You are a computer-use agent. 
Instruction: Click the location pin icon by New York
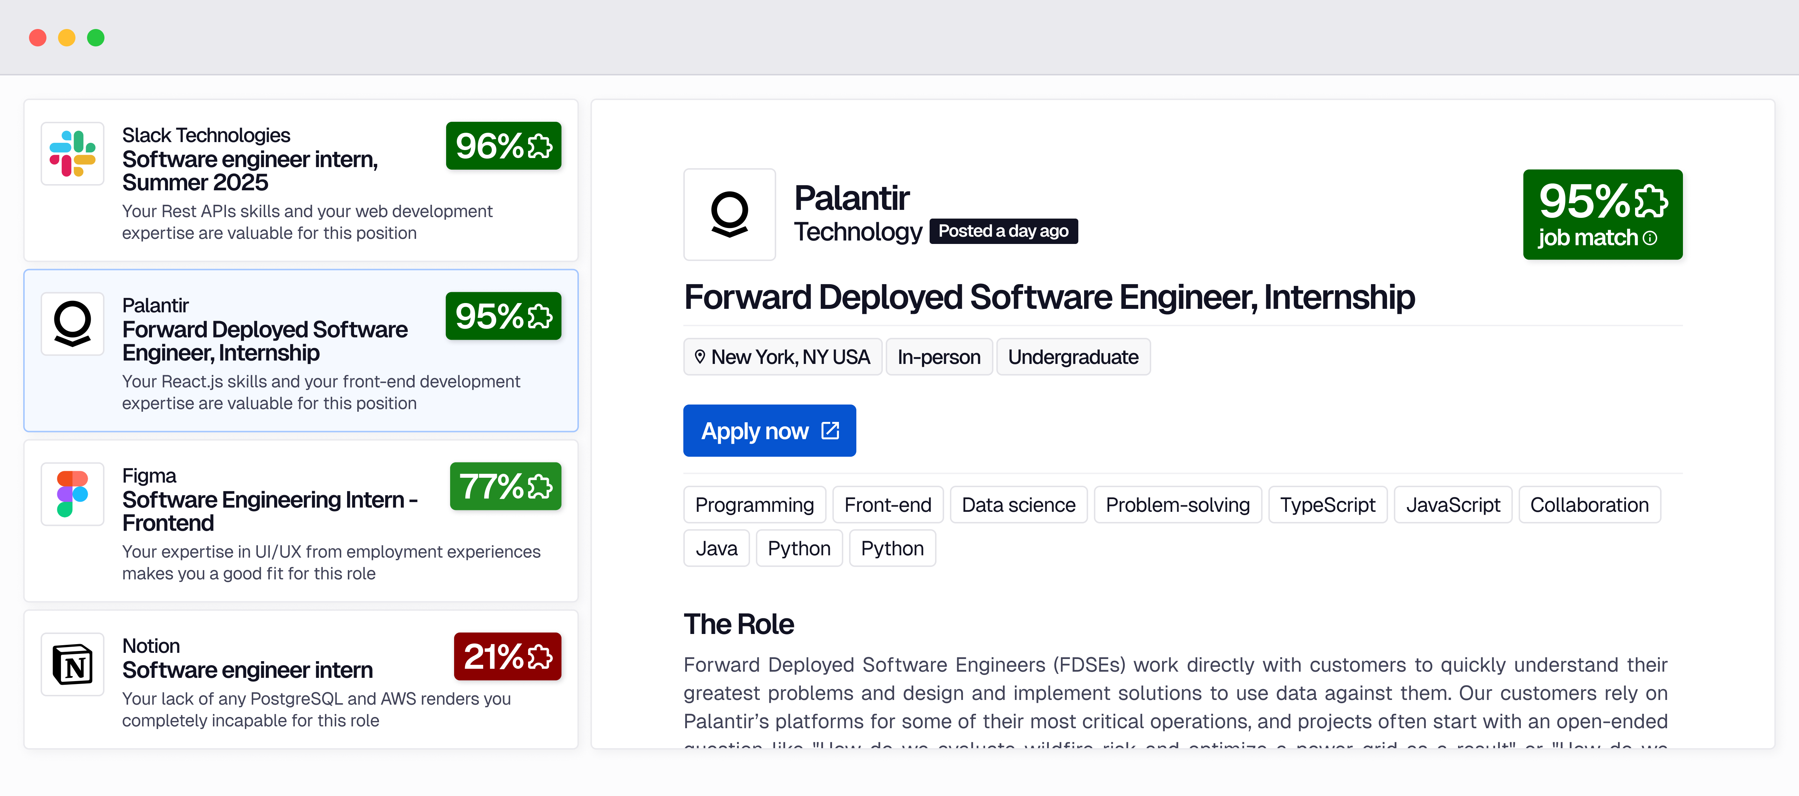click(x=700, y=356)
